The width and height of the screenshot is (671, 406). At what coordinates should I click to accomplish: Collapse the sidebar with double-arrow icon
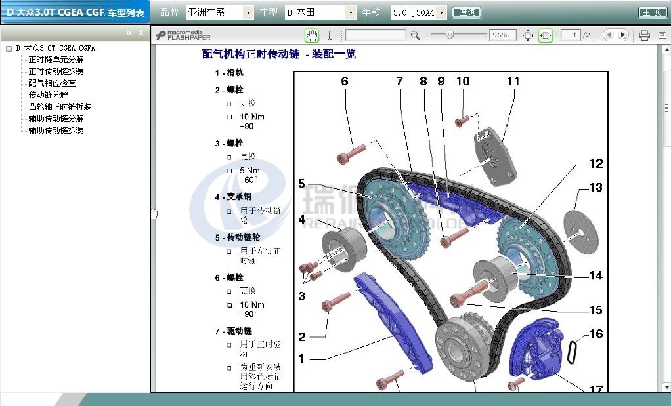[x=129, y=33]
